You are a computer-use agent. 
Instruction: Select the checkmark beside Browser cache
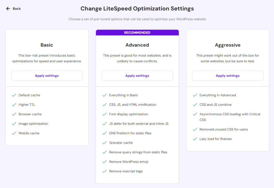coord(14,114)
